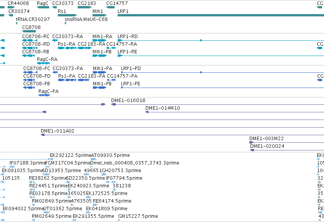Select the RagC gene arrow glyph
This screenshot has height=222, width=324.
tap(43, 7)
